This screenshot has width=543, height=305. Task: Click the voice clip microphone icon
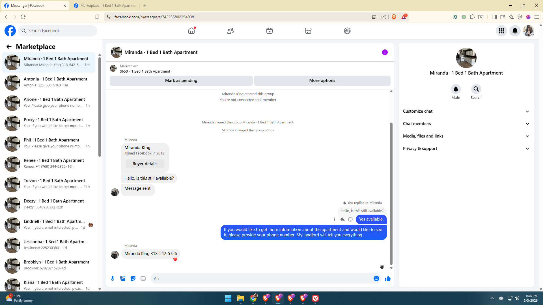click(x=113, y=278)
